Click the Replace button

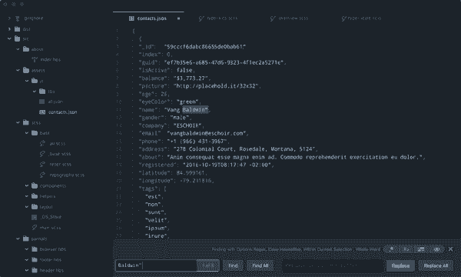click(x=400, y=265)
